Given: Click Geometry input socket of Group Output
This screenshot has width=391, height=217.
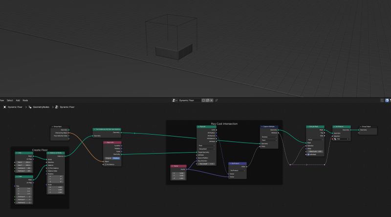Looking at the screenshot, I should point(359,130).
